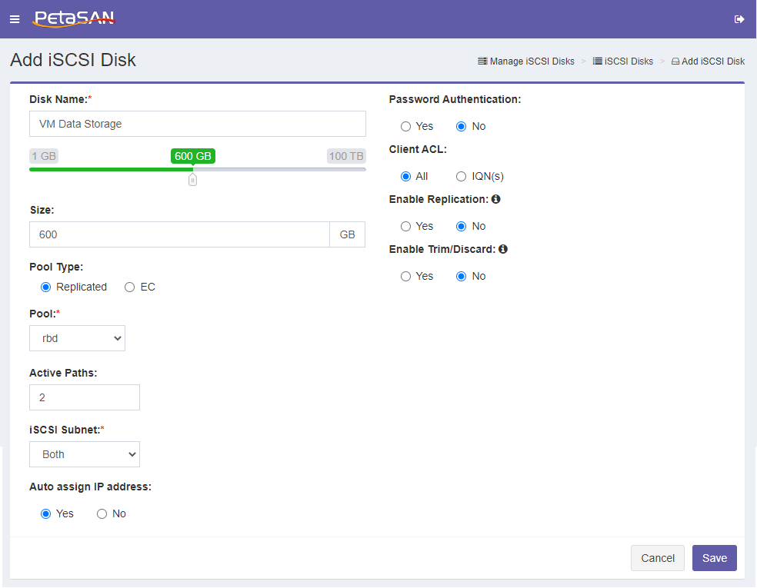The width and height of the screenshot is (757, 588).
Task: Click the Enable Replication info icon
Action: click(495, 199)
